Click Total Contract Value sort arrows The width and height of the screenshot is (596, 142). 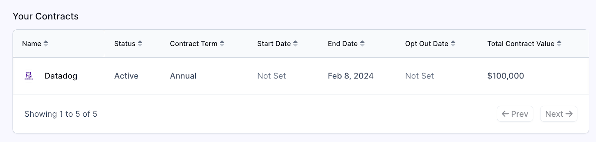(559, 43)
